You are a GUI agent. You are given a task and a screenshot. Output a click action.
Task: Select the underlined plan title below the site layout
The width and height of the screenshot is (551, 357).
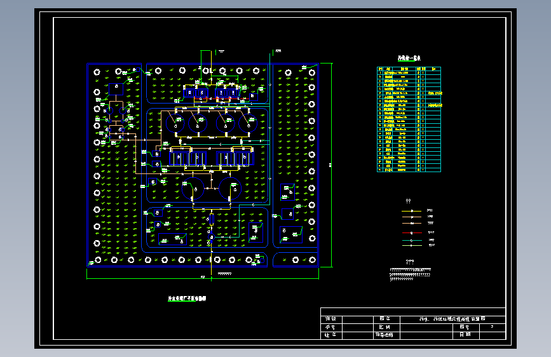tap(187, 299)
